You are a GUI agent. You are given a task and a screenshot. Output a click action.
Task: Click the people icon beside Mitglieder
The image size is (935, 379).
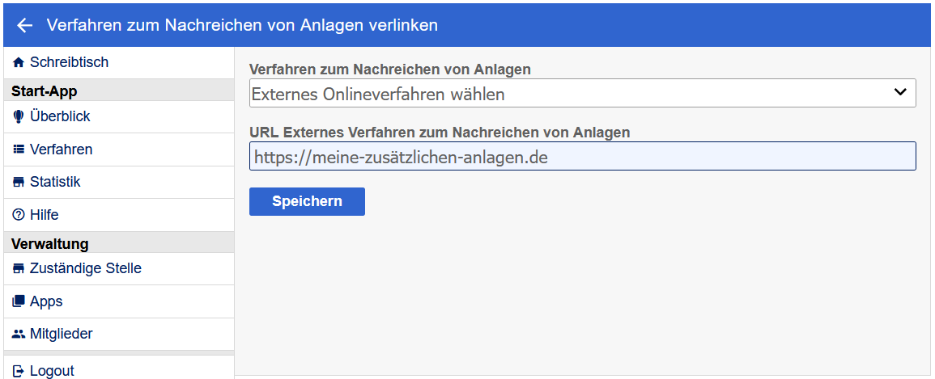[19, 334]
